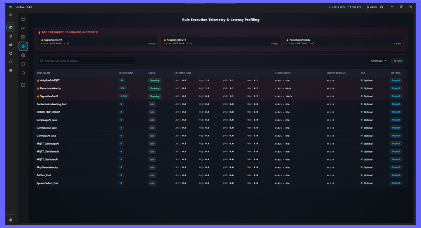Open the infinity-loop icon in the left rail
Image resolution: width=421 pixels, height=228 pixels.
pyautogui.click(x=11, y=45)
